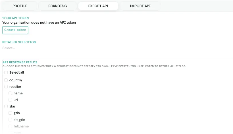Enable the country field checkbox
This screenshot has width=233, height=134.
click(6, 80)
